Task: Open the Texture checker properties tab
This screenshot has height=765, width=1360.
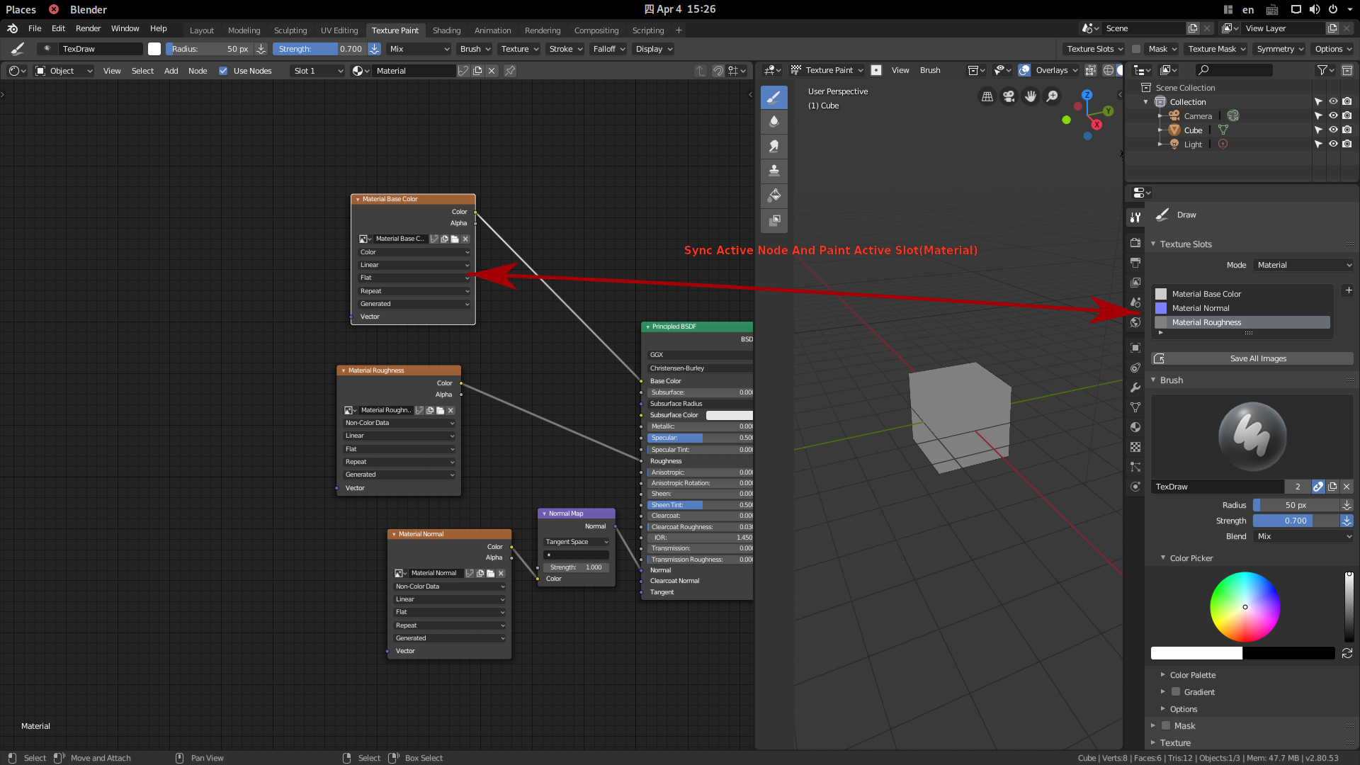Action: click(x=1135, y=447)
